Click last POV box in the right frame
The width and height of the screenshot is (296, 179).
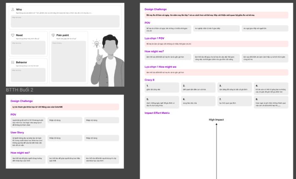(265, 28)
